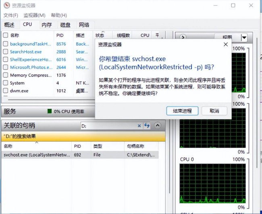
Task: Open the 监视器(M) menu
Action: [x=34, y=15]
